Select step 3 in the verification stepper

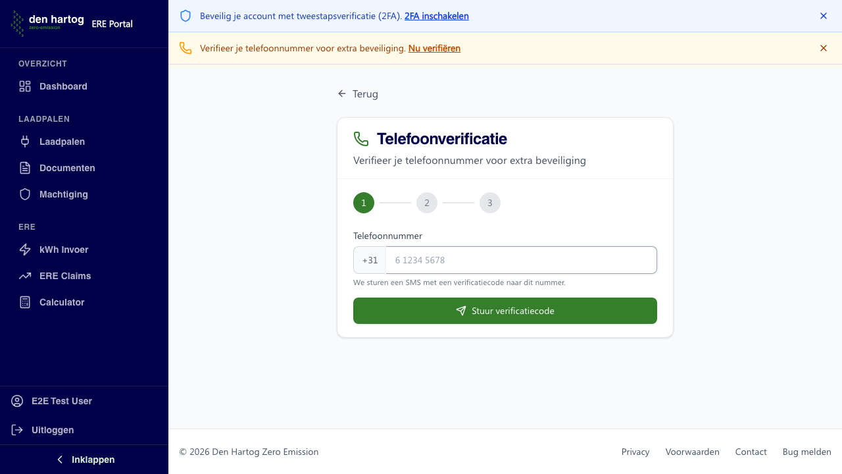pos(490,203)
